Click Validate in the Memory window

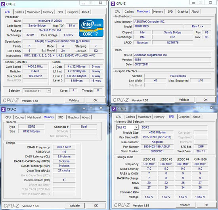point(75,206)
